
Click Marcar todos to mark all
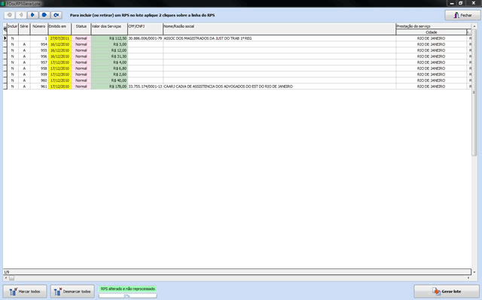25,292
